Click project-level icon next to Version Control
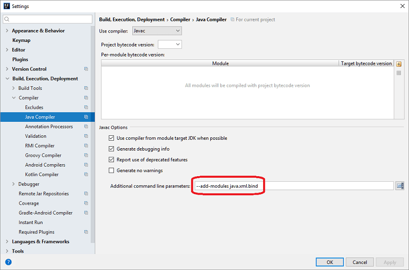 click(86, 69)
